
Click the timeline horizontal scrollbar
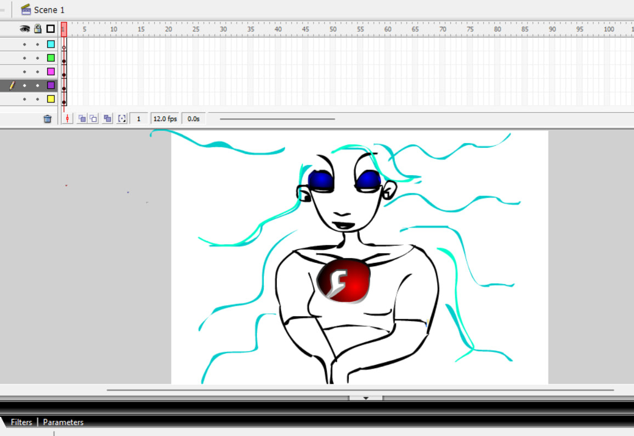pos(278,119)
